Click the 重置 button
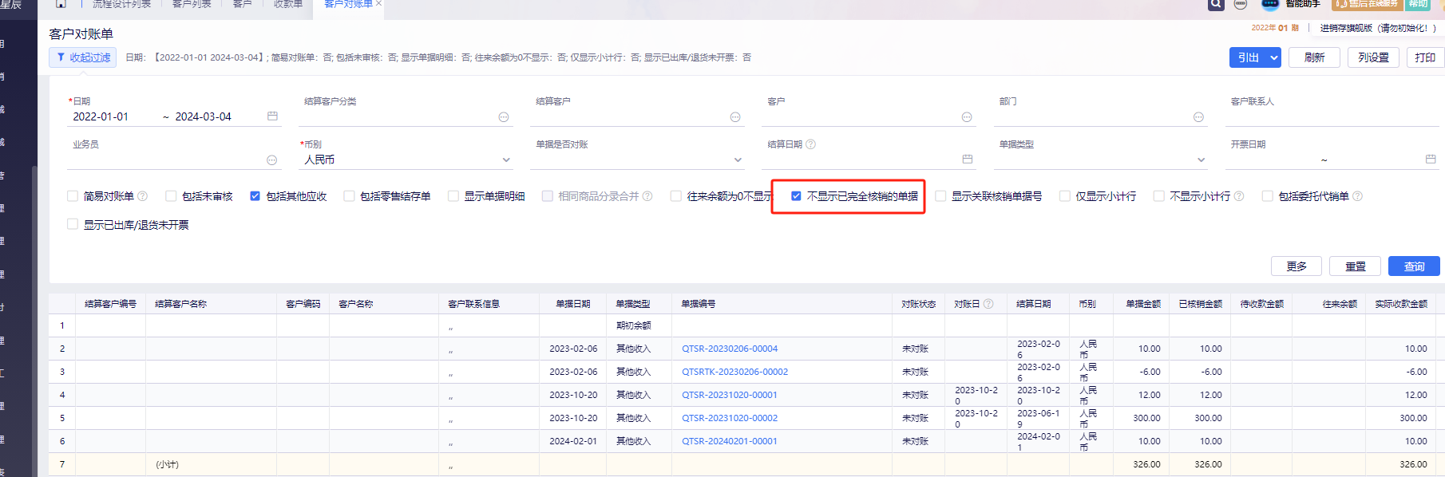 (1356, 266)
